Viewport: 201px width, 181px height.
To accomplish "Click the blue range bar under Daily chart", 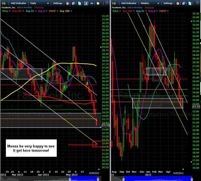I will [x=84, y=178].
